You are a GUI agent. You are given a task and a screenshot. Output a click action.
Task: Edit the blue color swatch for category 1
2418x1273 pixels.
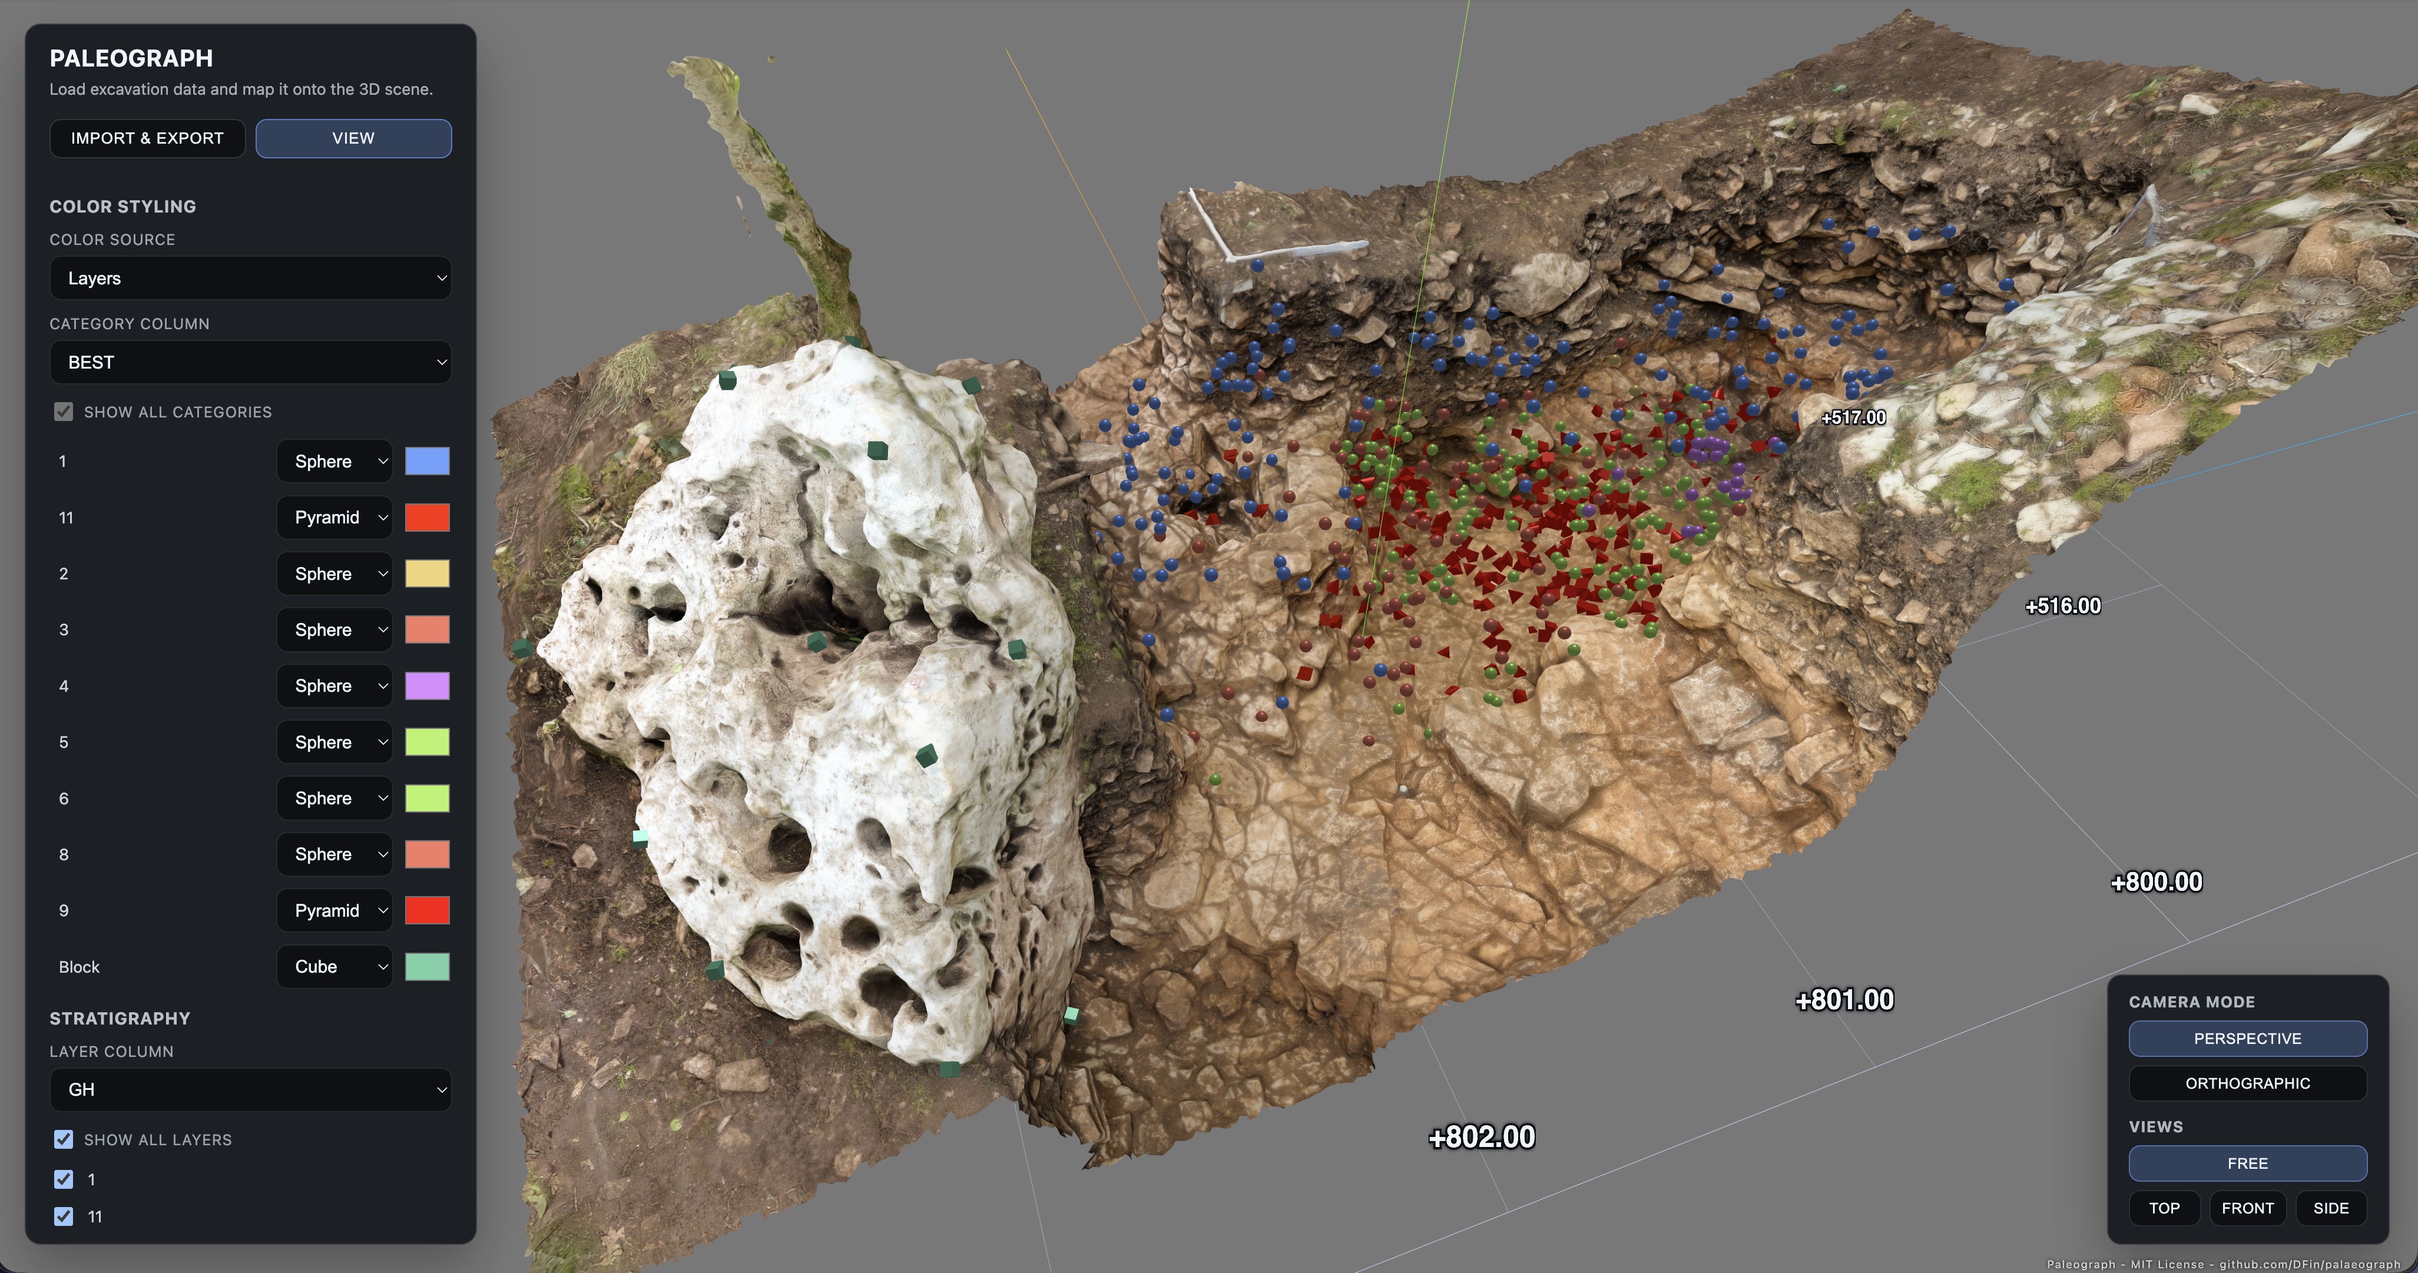tap(427, 461)
